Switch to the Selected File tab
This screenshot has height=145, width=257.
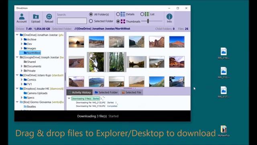point(131,92)
